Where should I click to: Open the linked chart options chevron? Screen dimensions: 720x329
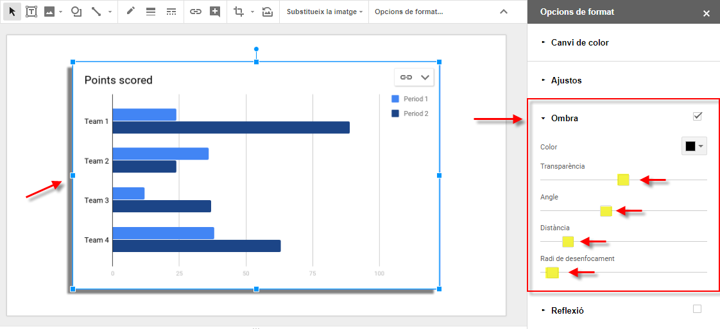pos(425,77)
